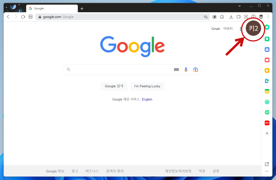The image size is (276, 180).
Task: Expand the tab search chevron
Action: pos(239,6)
